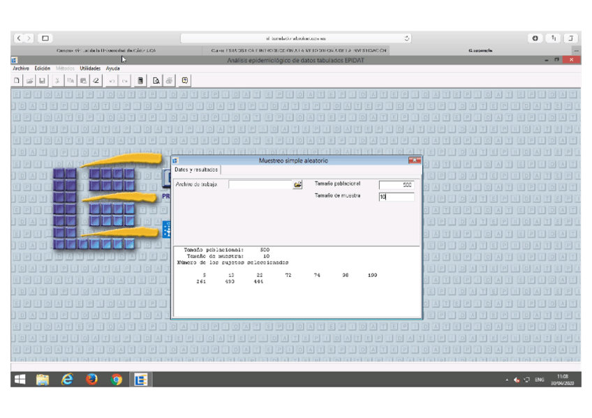Click the Tamaño de muestra input field
592x418 pixels.
click(396, 197)
